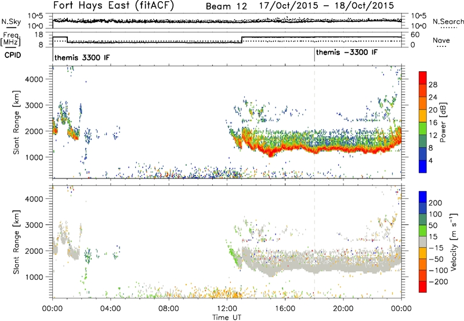Click the '-200' Velocity colorbar tick label
This screenshot has height=321, width=464.
(x=438, y=282)
